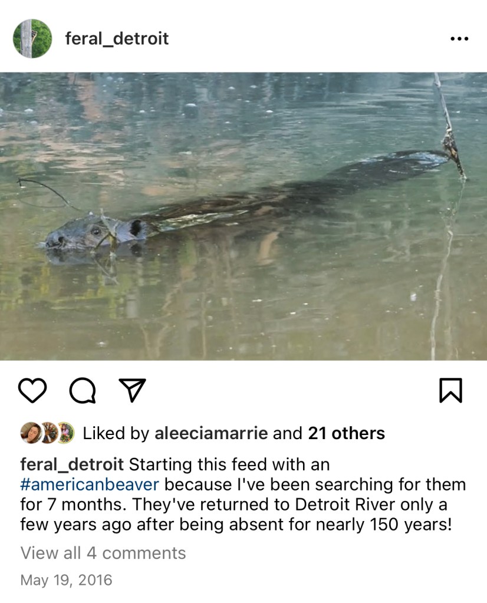This screenshot has height=603, width=487.
Task: Tap the feral_detroit username in post header
Action: 117,39
